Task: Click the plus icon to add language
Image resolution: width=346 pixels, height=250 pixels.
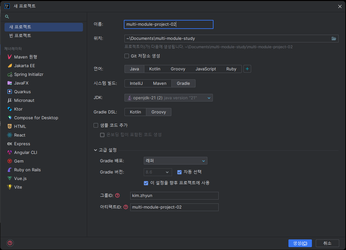Action: click(247, 69)
